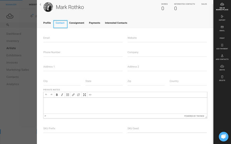
Task: Switch to the Profile tab
Action: pyautogui.click(x=47, y=23)
